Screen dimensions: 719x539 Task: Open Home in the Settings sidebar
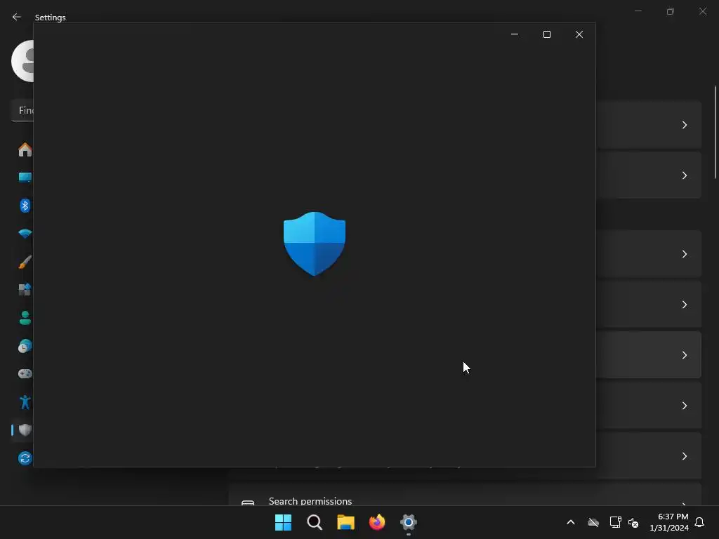25,149
